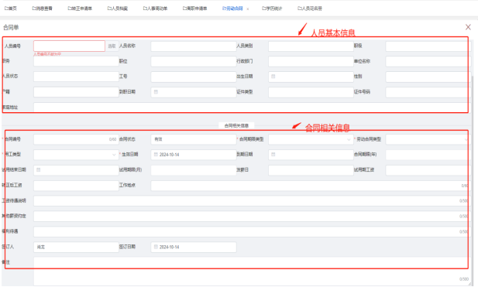Open calendar icon in contract 到期日期 field
Screen dimensions: 478x287
[273, 154]
